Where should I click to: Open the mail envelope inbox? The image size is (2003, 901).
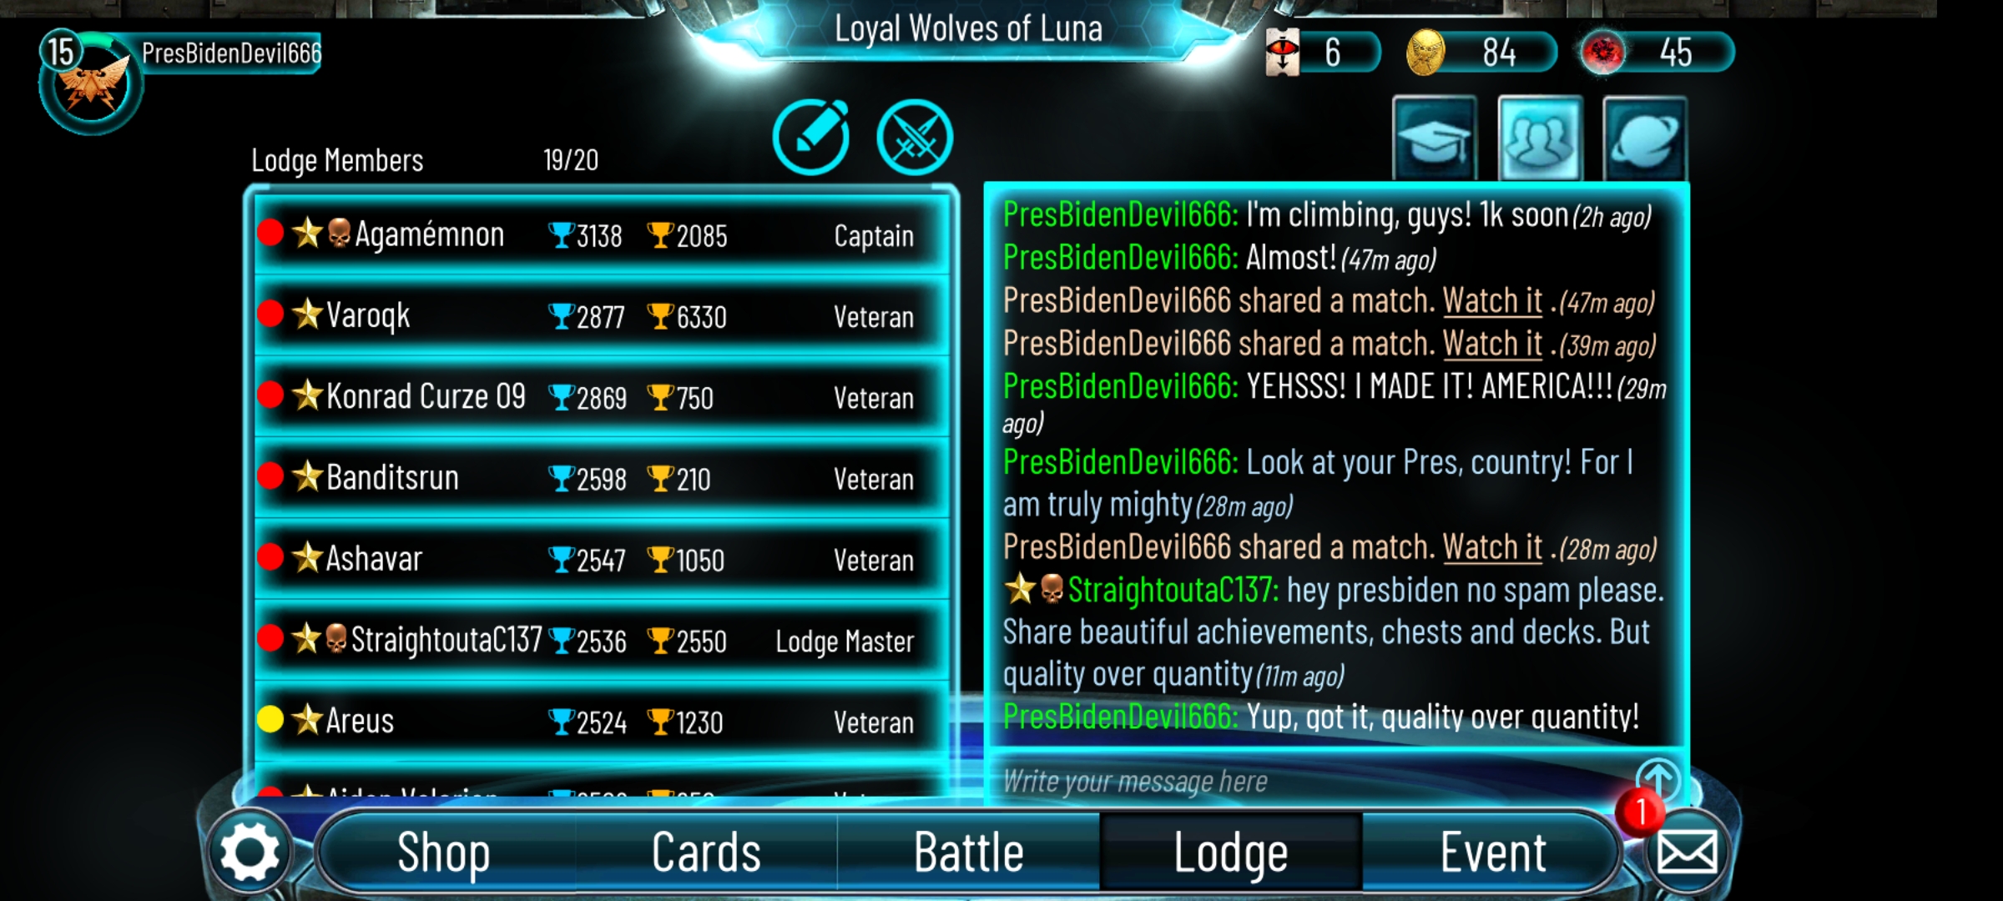coord(1688,852)
